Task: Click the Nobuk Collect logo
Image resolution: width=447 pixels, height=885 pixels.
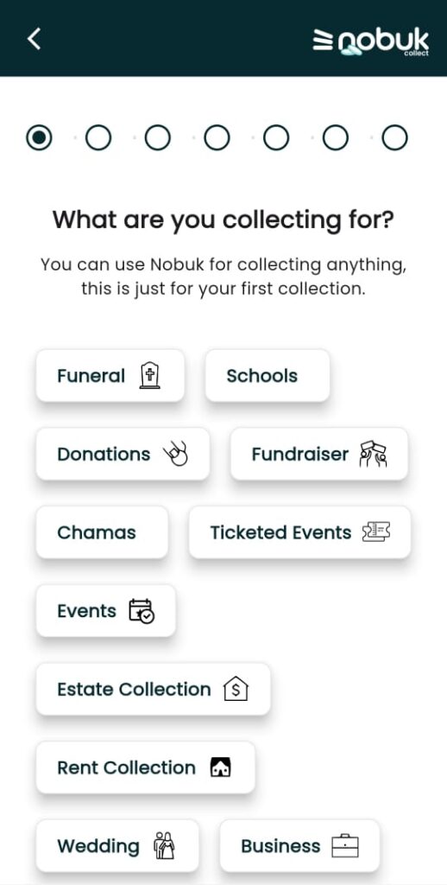Action: coord(371,41)
